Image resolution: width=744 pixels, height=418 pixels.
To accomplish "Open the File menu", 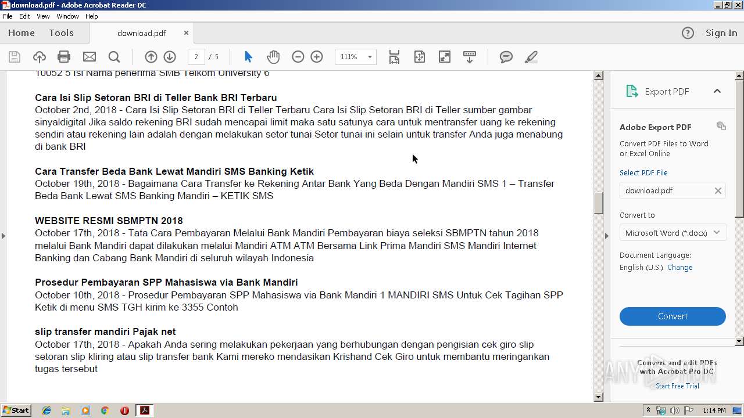I will (x=8, y=16).
